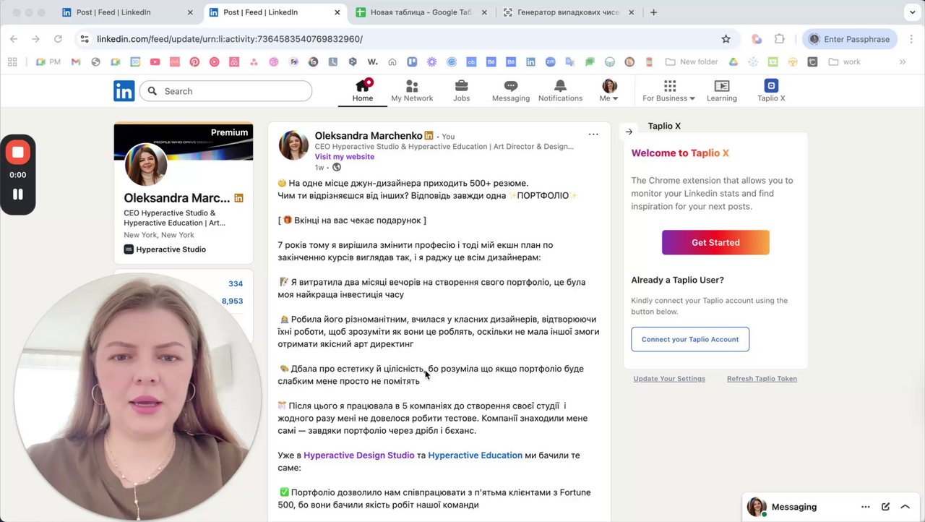Screen dimensions: 925x522
Task: Click Hyperactive Studio in profile card
Action: click(165, 249)
